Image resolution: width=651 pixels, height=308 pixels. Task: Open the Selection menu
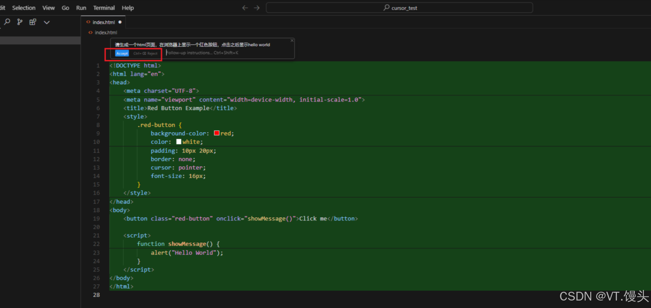pos(24,8)
